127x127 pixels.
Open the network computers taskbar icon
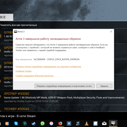point(78,124)
